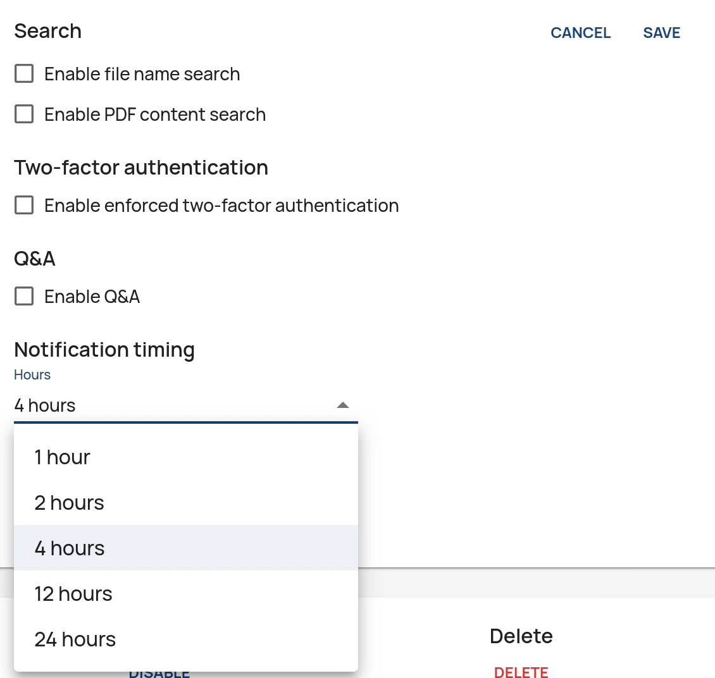The image size is (715, 678).
Task: Select 2 hours from the list
Action: pyautogui.click(x=69, y=502)
